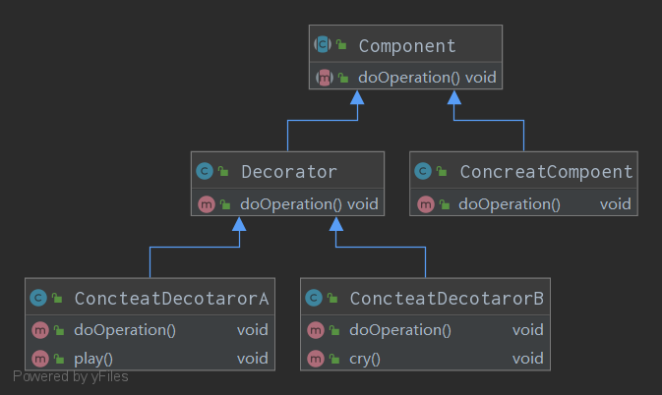Screen dimensions: 662x395
Task: Select the Component class header
Action: [407, 45]
